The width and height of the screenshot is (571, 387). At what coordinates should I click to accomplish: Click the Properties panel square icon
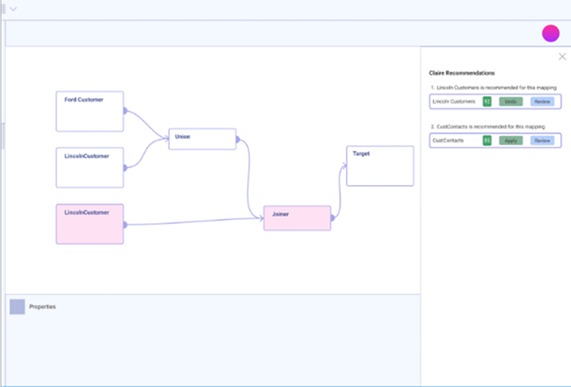(17, 306)
